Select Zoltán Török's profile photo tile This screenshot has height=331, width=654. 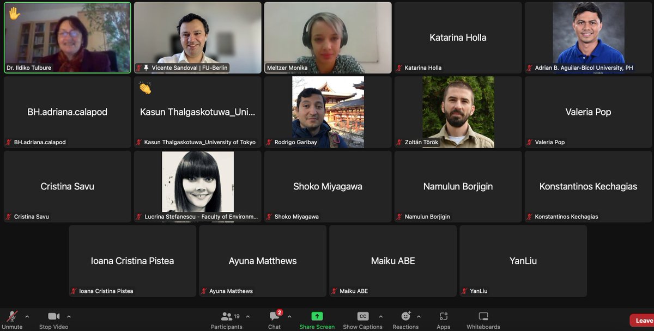coord(458,112)
